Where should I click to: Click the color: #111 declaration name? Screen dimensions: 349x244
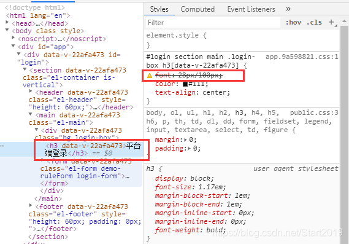pos(165,84)
